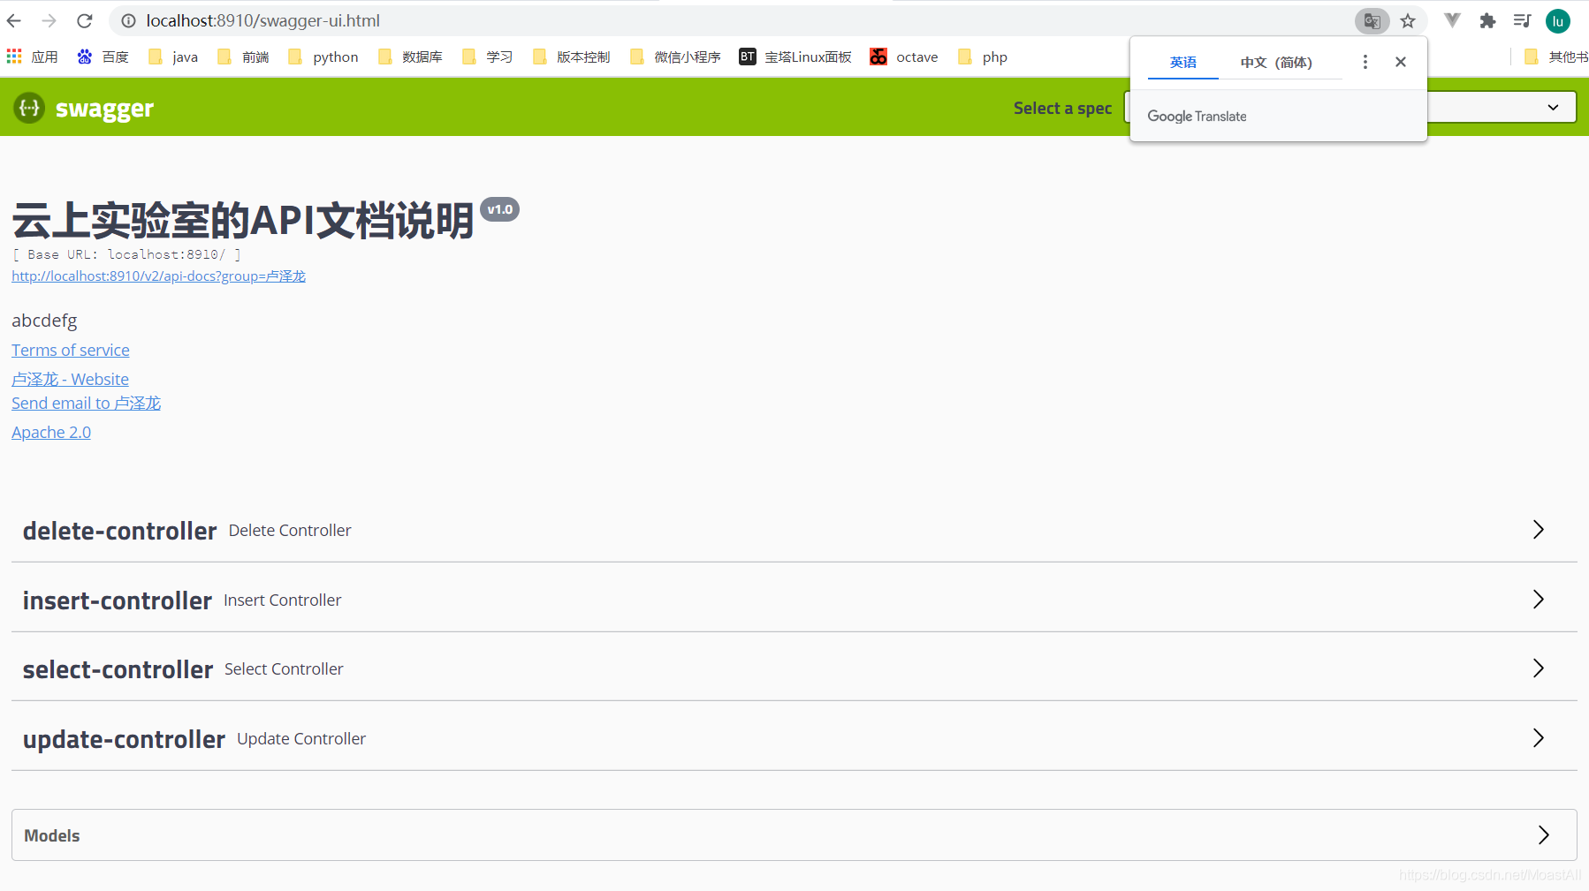Open the api-docs group URL link

point(158,276)
